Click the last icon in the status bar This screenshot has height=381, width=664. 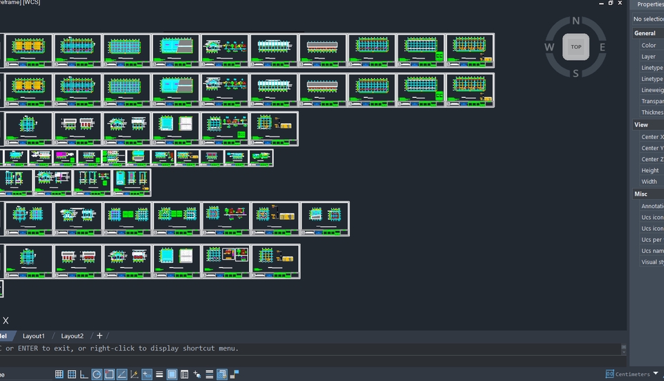click(x=234, y=374)
